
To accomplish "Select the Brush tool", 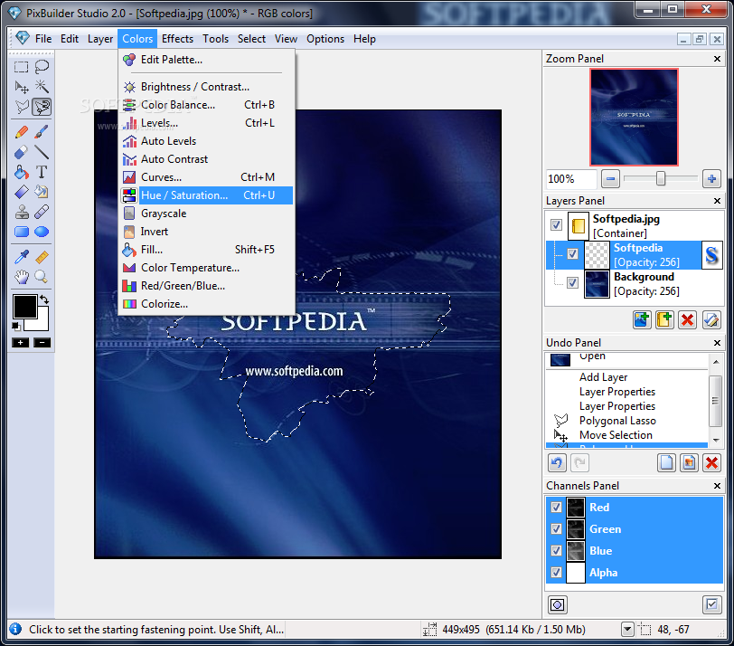I will pyautogui.click(x=42, y=133).
